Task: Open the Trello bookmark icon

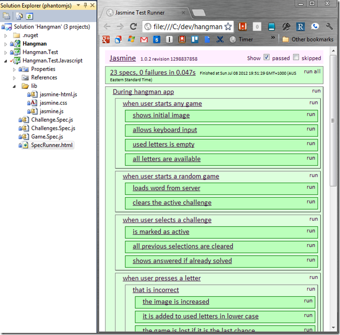Action: click(195, 40)
